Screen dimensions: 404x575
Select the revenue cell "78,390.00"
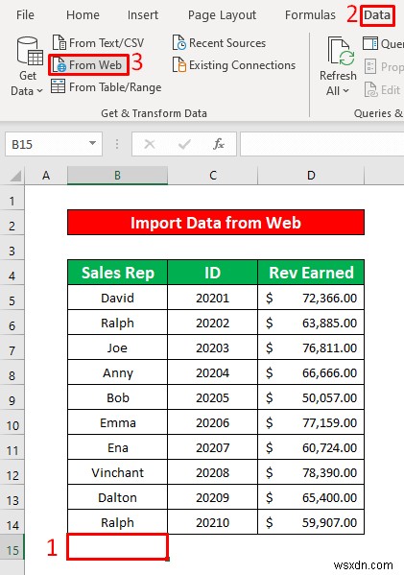click(311, 472)
